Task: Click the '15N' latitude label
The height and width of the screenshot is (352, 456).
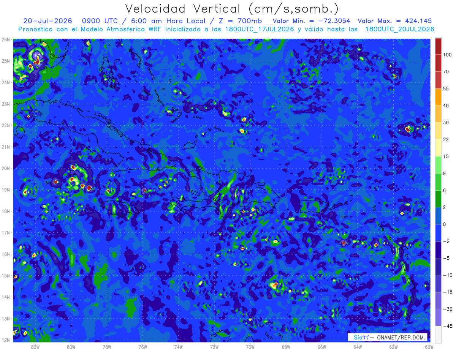Action: point(6,276)
